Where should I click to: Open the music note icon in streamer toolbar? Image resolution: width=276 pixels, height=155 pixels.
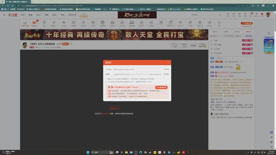(151, 23)
